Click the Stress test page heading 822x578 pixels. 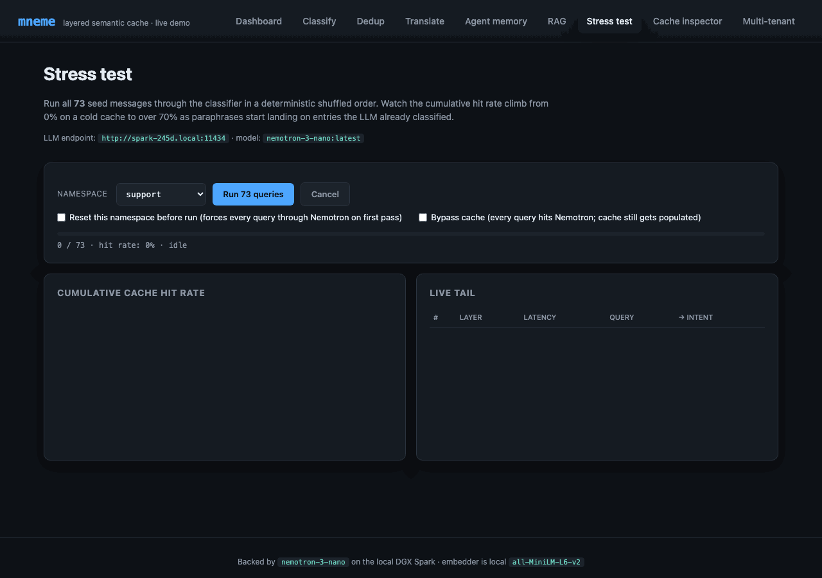(88, 74)
